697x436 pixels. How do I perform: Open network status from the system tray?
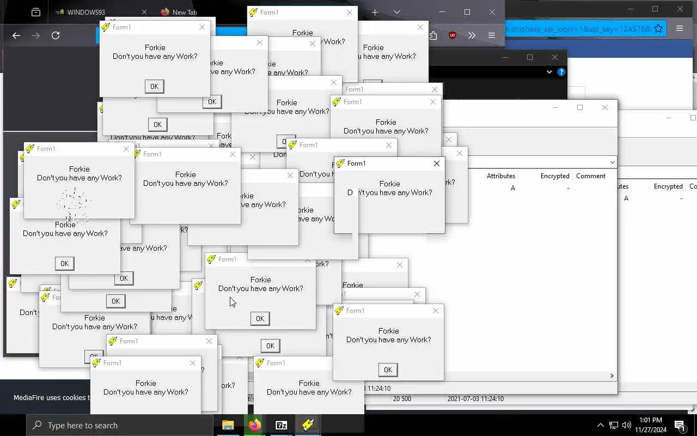click(614, 425)
